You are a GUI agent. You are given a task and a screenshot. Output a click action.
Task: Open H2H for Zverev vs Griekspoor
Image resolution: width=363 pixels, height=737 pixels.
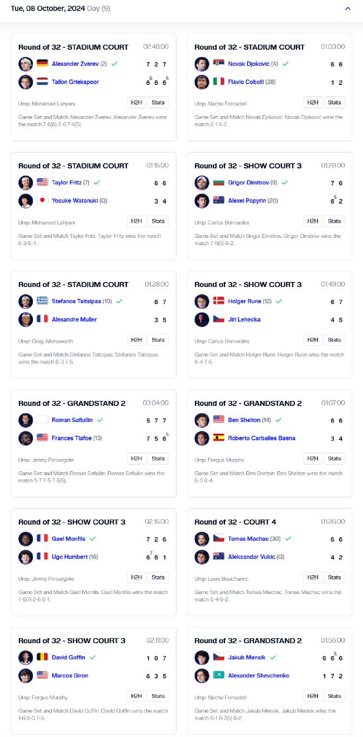point(136,102)
